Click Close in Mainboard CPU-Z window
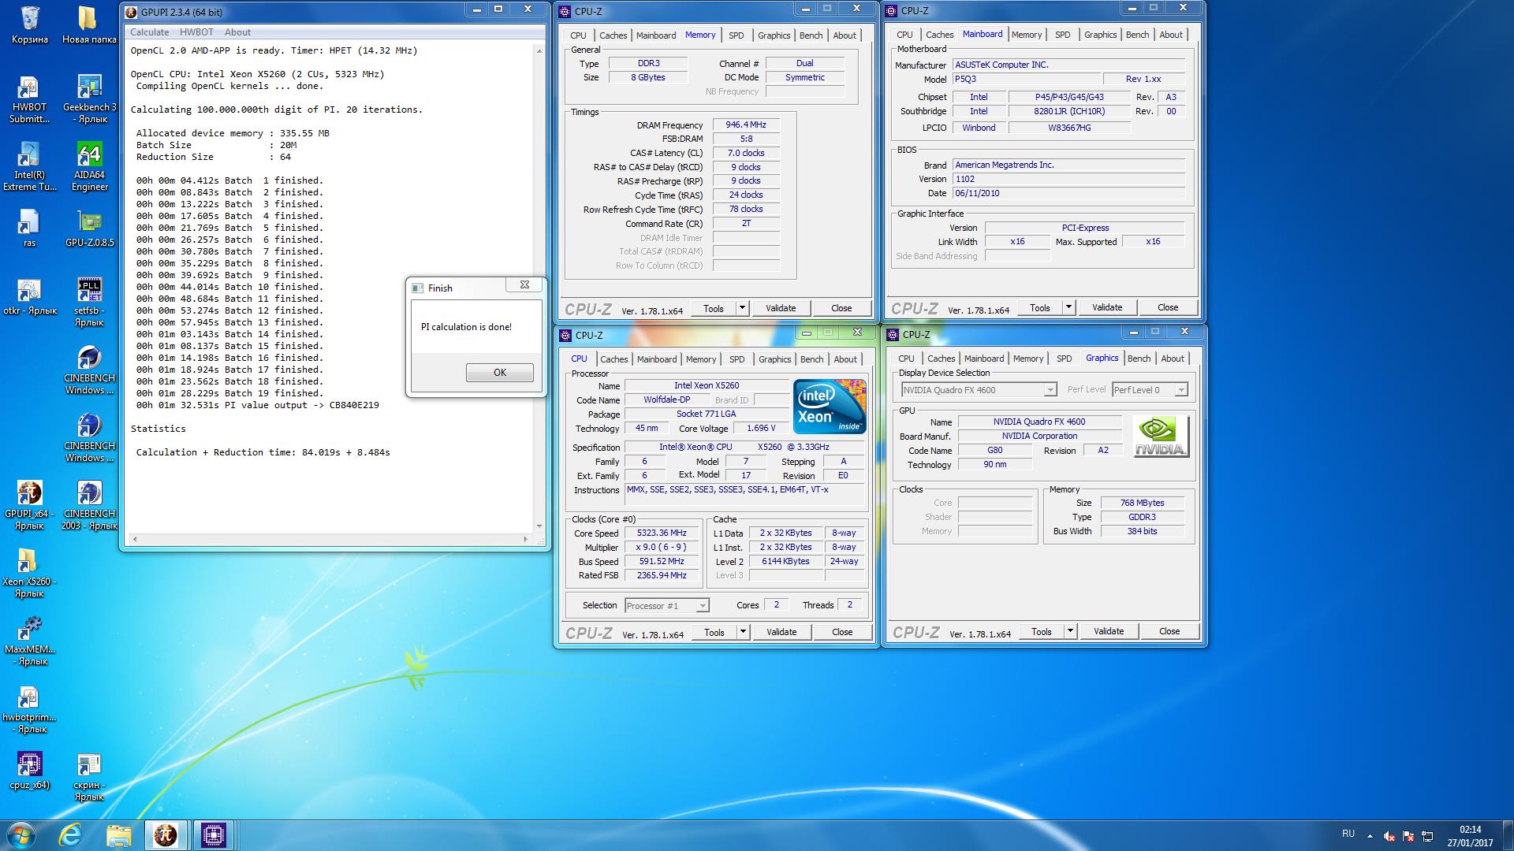Image resolution: width=1514 pixels, height=851 pixels. click(1168, 307)
